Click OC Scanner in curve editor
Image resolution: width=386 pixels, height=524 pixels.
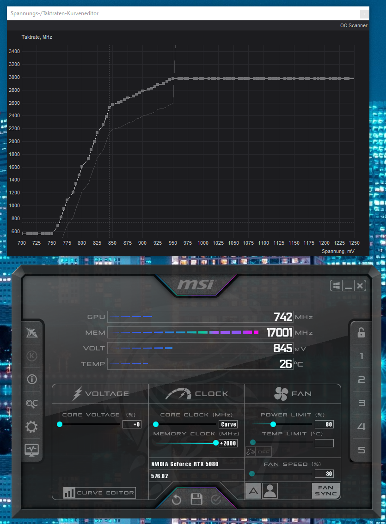[354, 25]
